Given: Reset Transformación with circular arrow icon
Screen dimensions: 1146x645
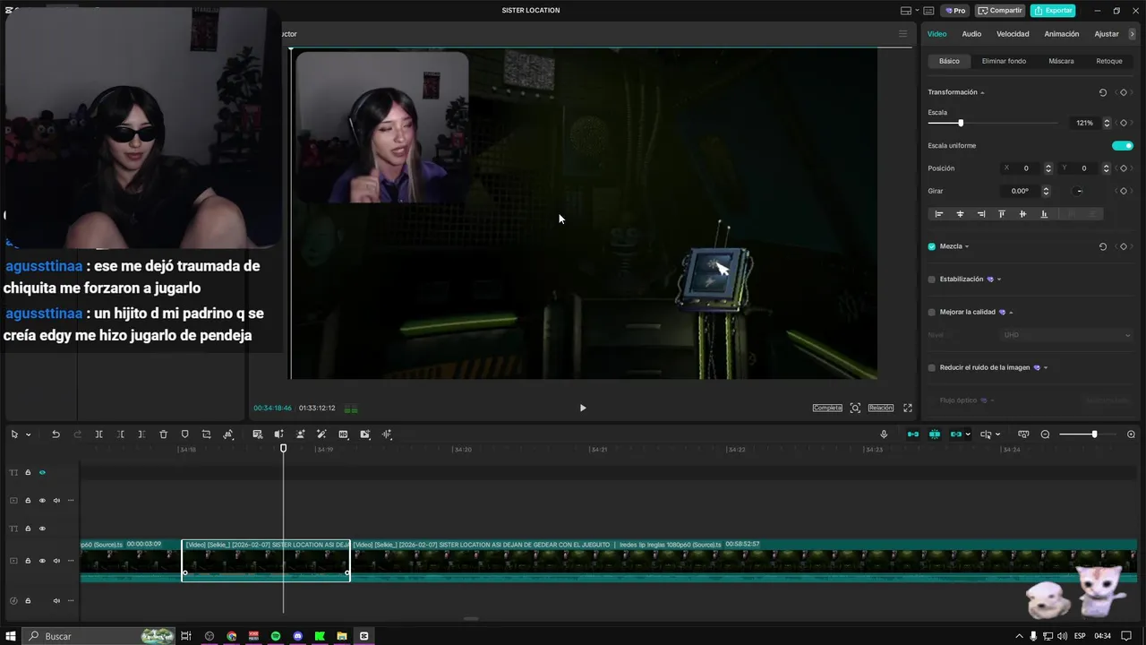Looking at the screenshot, I should [1102, 92].
